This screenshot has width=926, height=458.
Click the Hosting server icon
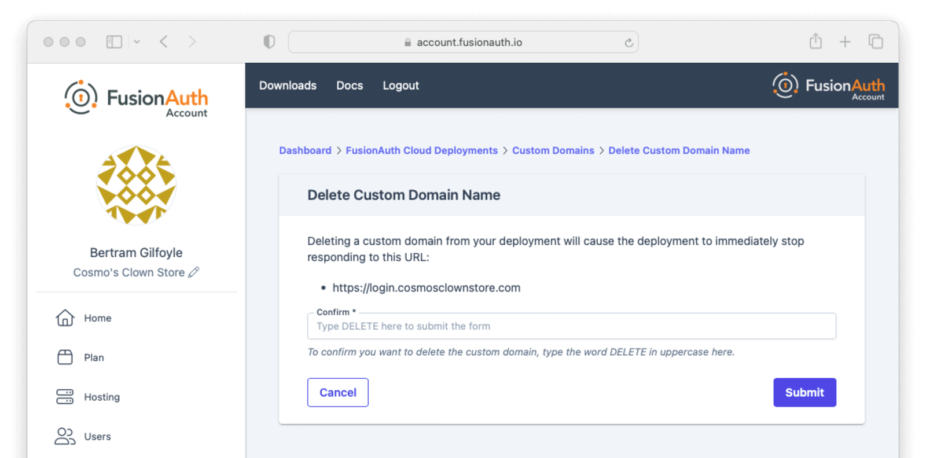[x=65, y=397]
